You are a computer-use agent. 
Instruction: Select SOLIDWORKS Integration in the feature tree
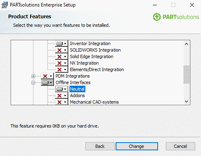coord(95,50)
